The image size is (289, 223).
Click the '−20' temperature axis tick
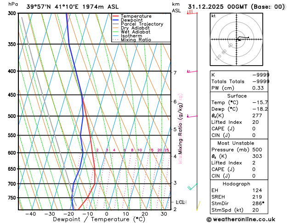(x=69, y=214)
